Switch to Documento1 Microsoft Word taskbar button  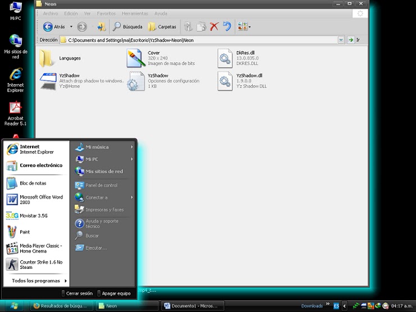pyautogui.click(x=193, y=306)
